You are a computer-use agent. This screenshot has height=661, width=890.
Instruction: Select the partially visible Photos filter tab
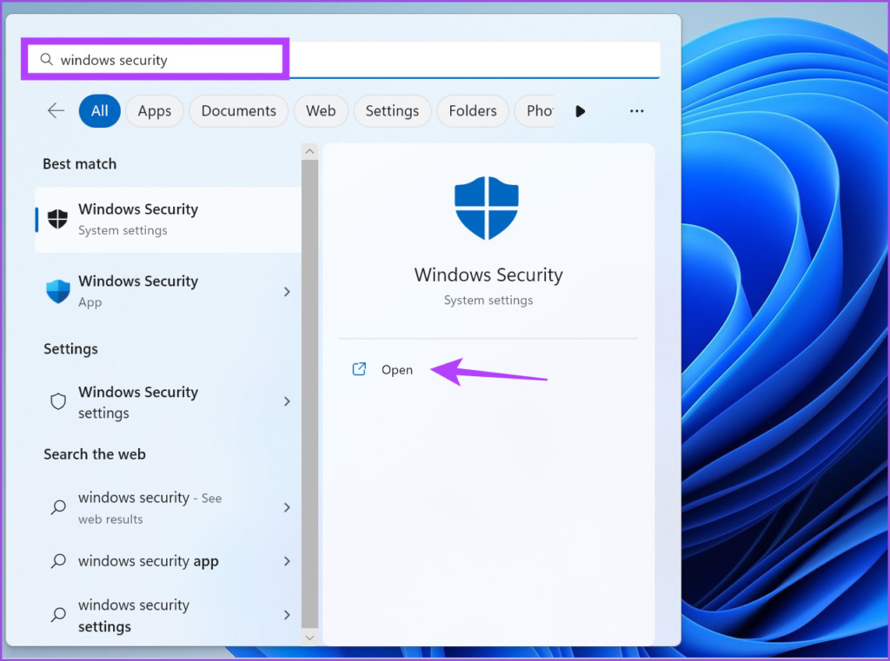[535, 110]
